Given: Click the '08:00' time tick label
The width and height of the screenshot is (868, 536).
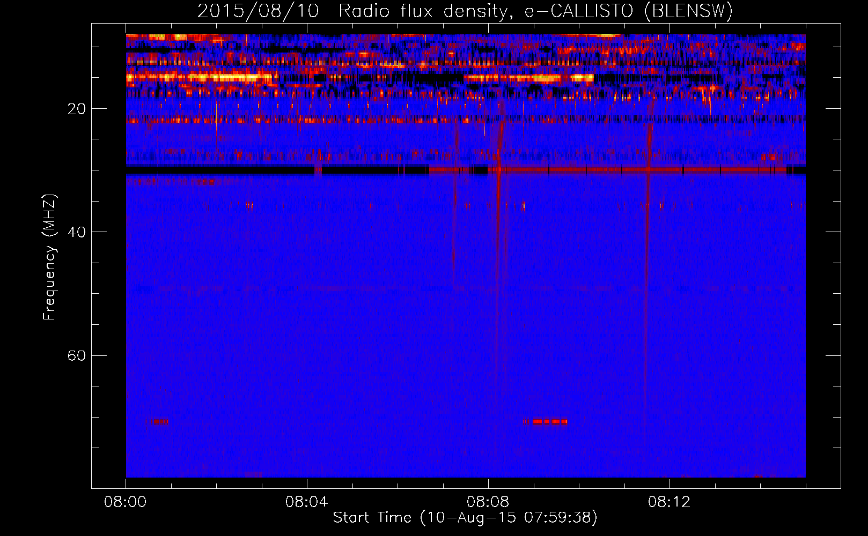Looking at the screenshot, I should (x=126, y=502).
